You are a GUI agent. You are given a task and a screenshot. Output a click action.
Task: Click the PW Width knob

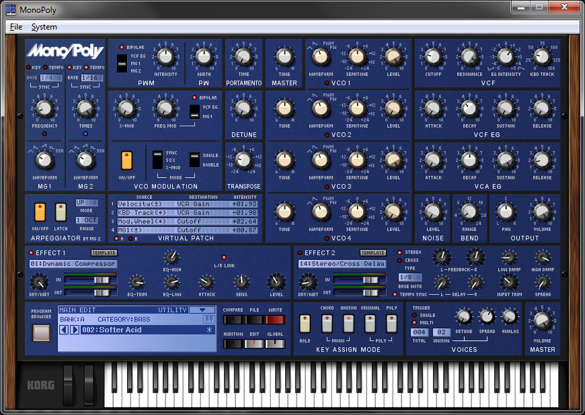(x=204, y=57)
